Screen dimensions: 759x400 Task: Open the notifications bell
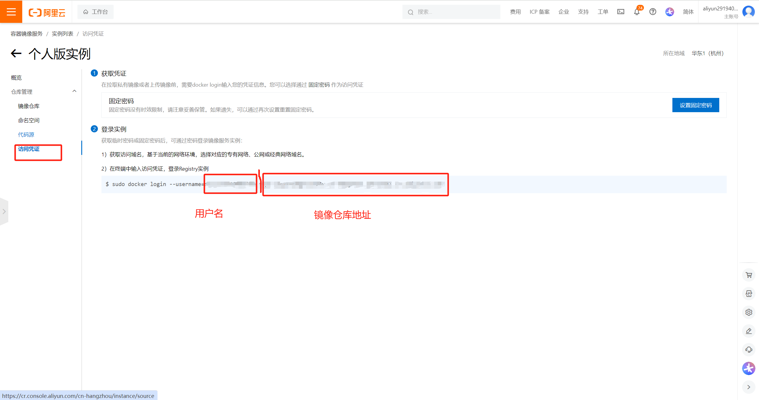[637, 12]
